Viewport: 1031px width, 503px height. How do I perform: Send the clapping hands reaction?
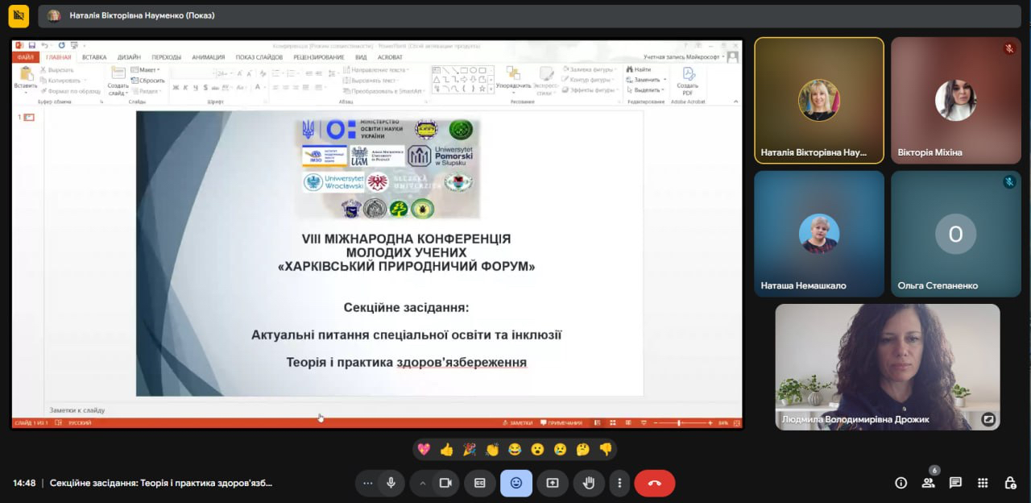(492, 449)
